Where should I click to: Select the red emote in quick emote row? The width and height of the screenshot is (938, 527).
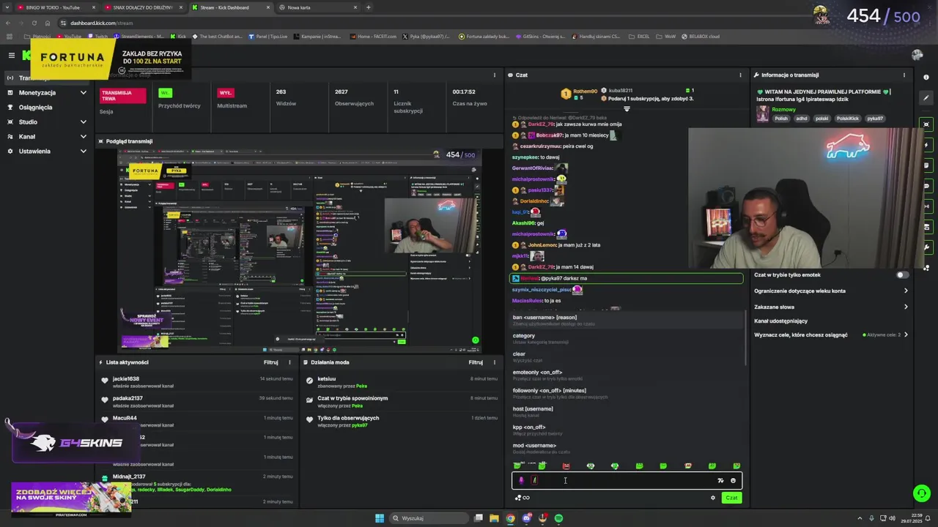tap(566, 466)
